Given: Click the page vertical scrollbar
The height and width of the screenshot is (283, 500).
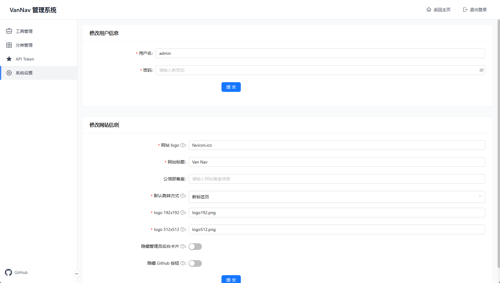Looking at the screenshot, I should point(498,144).
